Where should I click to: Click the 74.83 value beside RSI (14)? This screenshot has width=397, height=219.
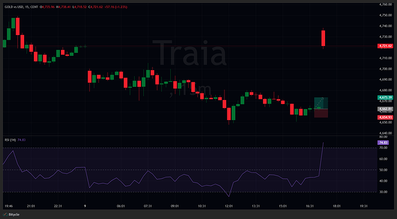[21, 140]
